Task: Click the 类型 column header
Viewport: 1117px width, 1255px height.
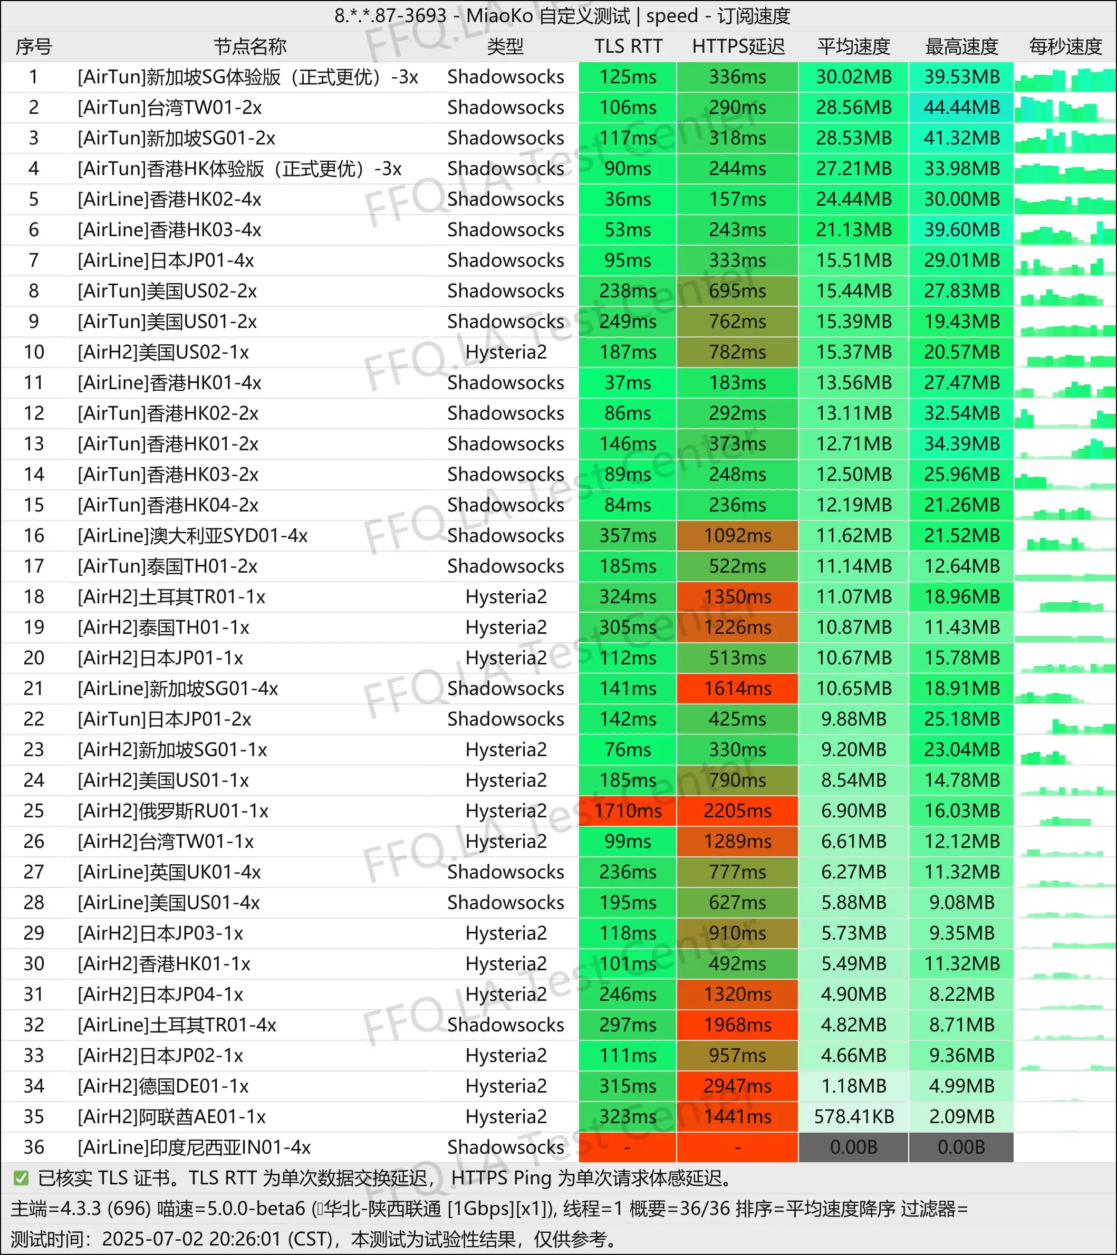Action: pos(505,46)
